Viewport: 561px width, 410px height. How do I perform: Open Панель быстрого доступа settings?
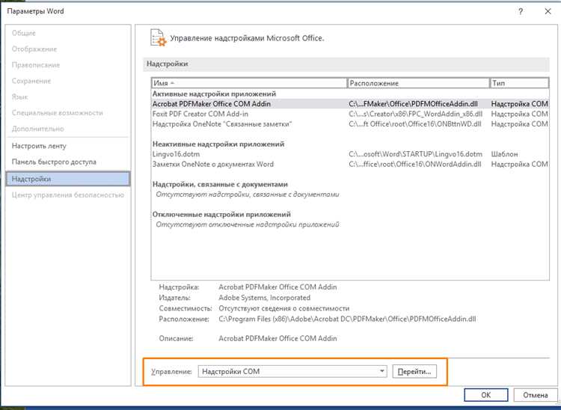54,162
